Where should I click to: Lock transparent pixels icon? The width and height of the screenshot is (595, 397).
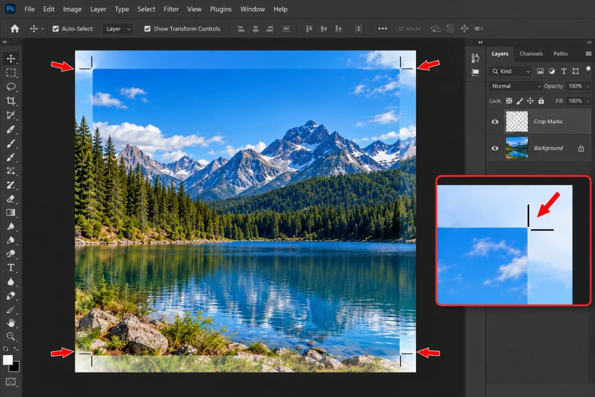(509, 101)
